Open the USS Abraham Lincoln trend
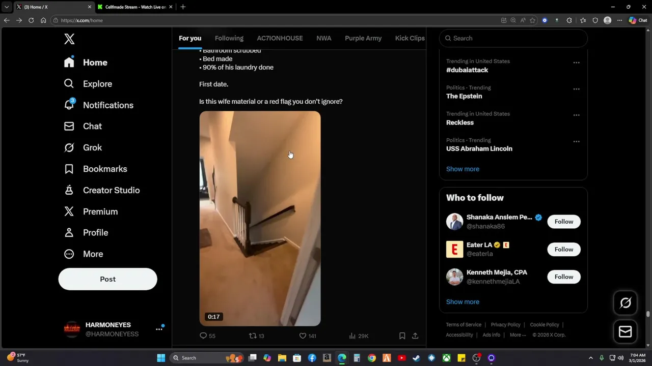Viewport: 652px width, 366px height. click(479, 149)
